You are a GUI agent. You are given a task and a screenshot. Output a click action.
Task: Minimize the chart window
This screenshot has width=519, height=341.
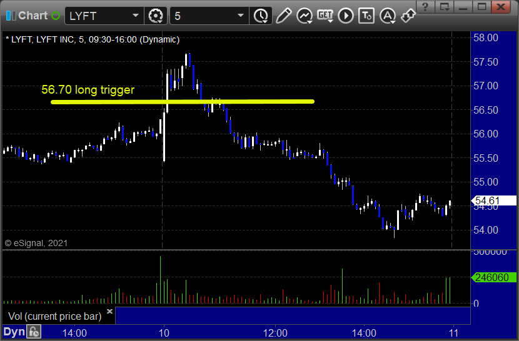coord(463,7)
